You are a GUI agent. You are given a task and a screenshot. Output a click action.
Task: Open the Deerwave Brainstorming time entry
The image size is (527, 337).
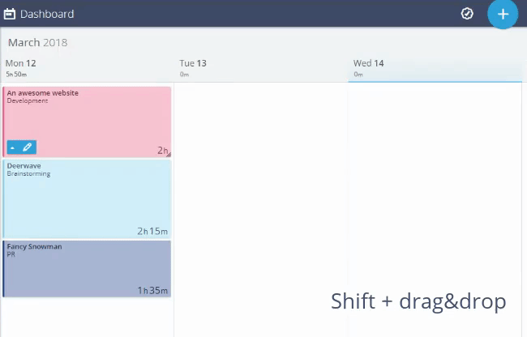pos(87,198)
